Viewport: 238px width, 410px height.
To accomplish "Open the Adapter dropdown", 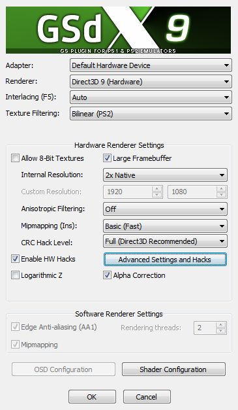I will [151, 65].
